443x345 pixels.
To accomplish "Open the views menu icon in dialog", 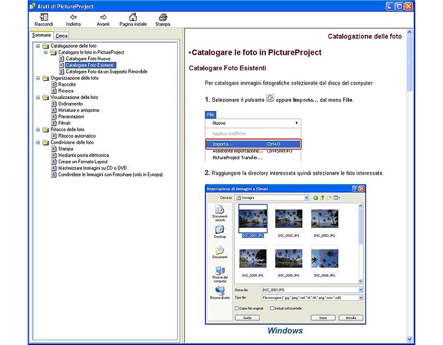I will [x=337, y=198].
